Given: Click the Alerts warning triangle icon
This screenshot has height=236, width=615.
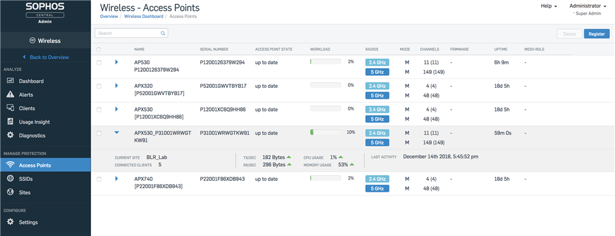Looking at the screenshot, I should pyautogui.click(x=11, y=95).
